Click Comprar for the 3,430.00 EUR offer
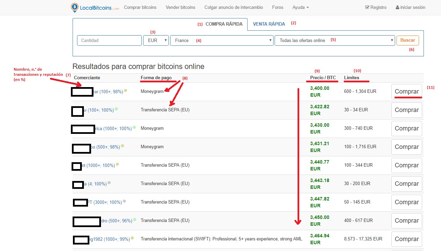Image resolution: width=441 pixels, height=251 pixels. [407, 128]
